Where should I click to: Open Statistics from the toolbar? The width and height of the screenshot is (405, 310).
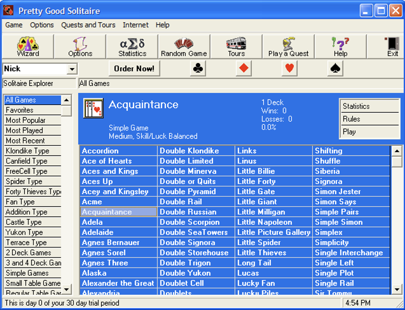click(132, 46)
